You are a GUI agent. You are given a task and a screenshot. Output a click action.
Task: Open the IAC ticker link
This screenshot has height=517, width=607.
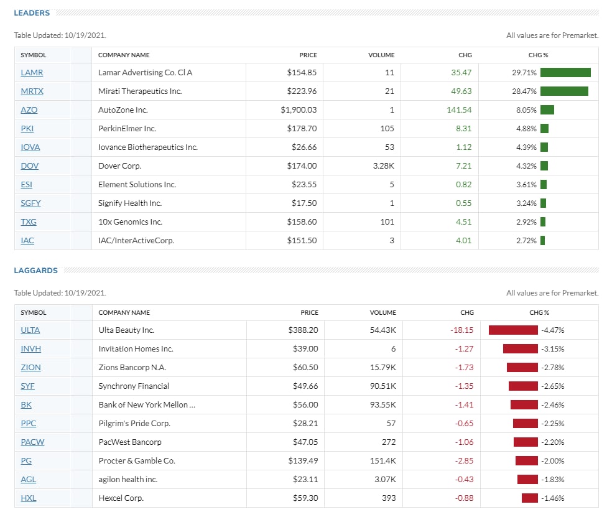[x=27, y=241]
